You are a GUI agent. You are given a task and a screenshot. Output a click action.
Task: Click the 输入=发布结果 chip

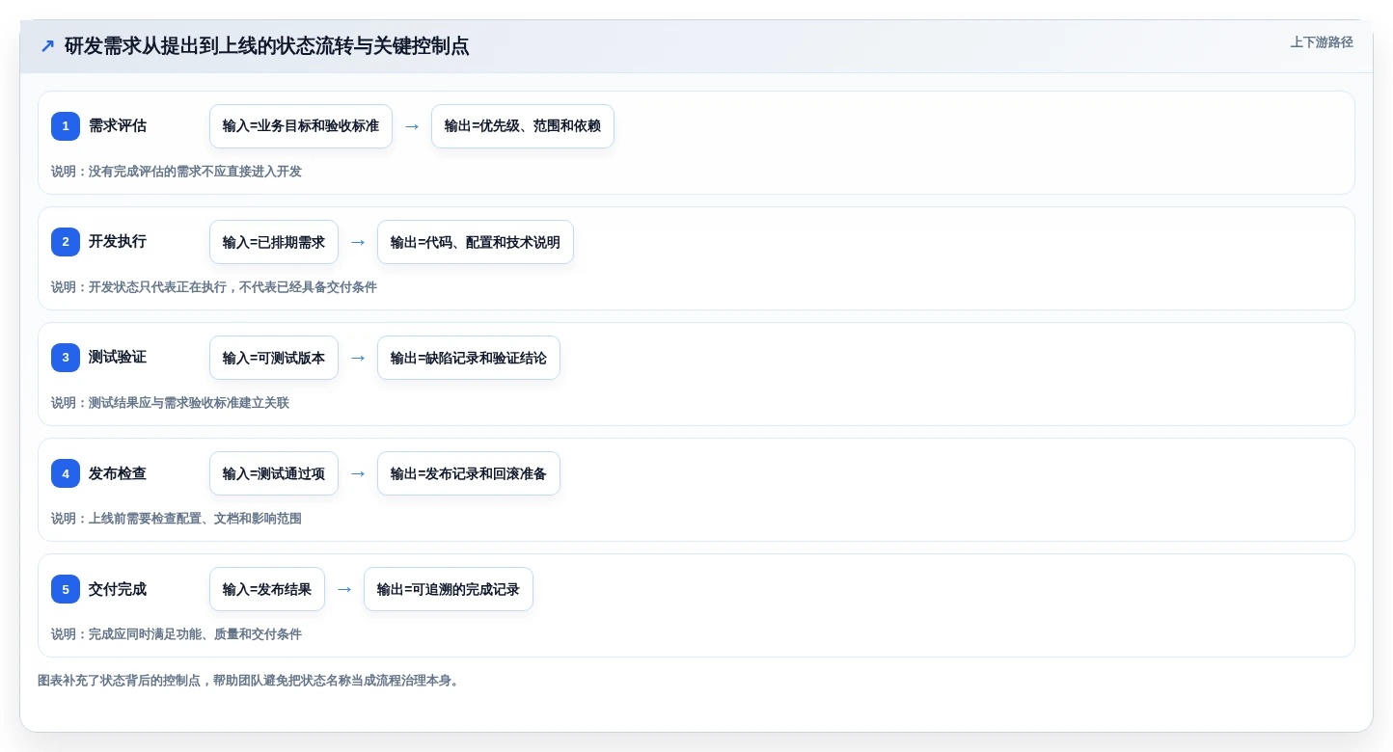pos(267,589)
